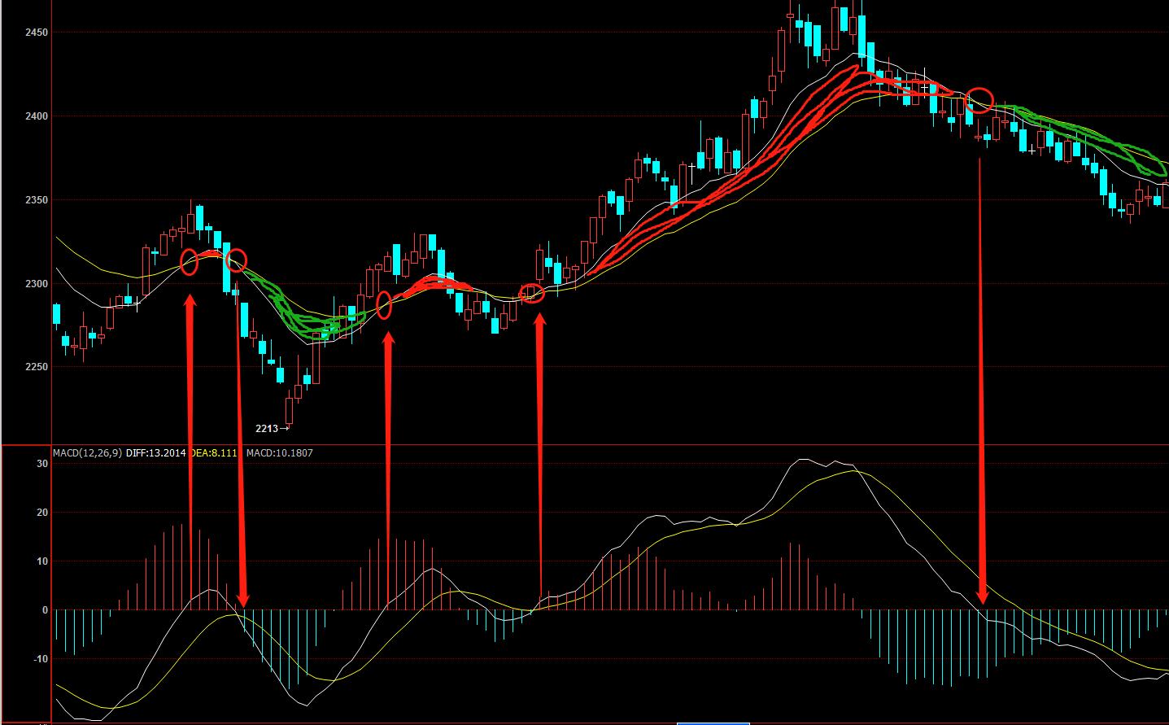This screenshot has height=725, width=1169.
Task: Click the 30 level on MACD axis
Action: click(x=42, y=464)
